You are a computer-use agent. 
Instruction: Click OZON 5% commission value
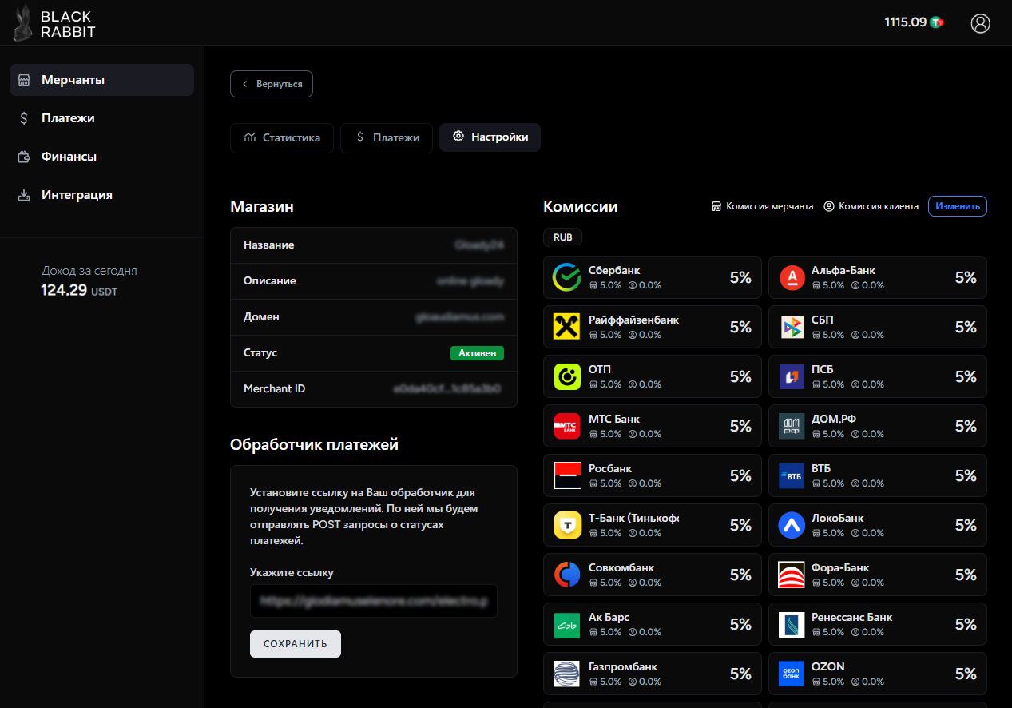click(x=966, y=674)
